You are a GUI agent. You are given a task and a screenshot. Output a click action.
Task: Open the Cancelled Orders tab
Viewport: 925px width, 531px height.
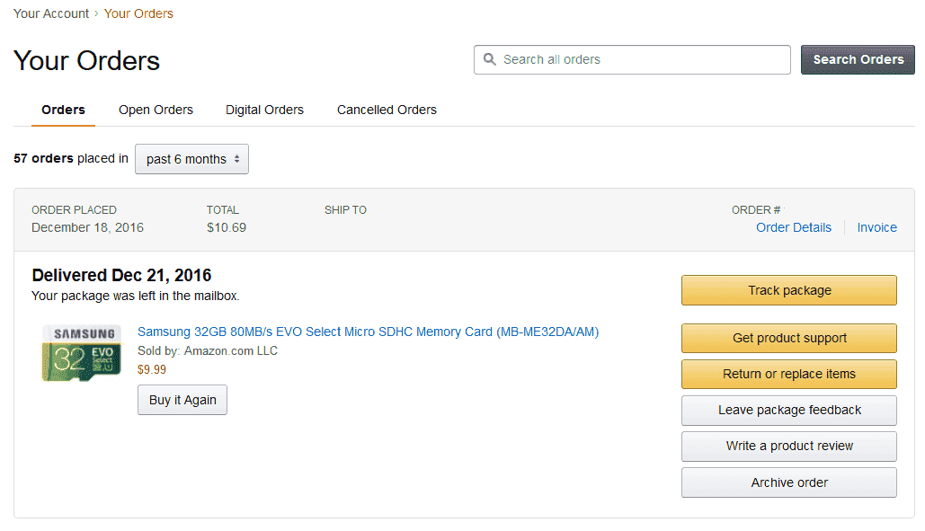tap(387, 110)
